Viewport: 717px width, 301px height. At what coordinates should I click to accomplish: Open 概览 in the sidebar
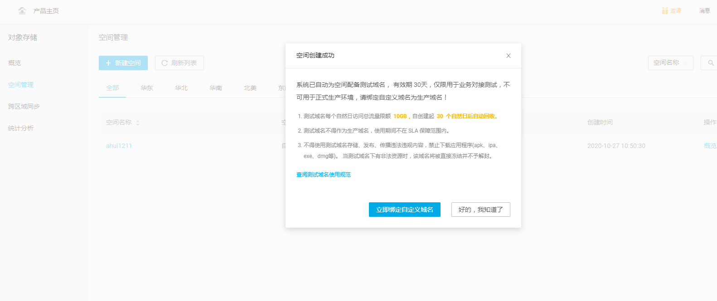15,63
